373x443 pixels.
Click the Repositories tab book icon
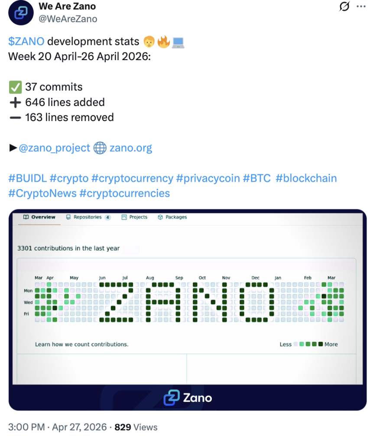[68, 217]
